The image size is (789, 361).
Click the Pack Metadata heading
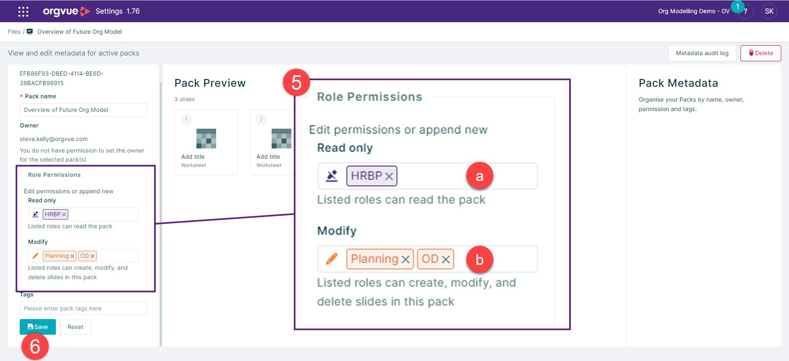pyautogui.click(x=678, y=83)
